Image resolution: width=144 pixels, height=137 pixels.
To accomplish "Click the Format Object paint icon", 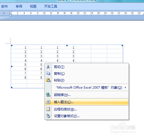I will click(x=48, y=116).
